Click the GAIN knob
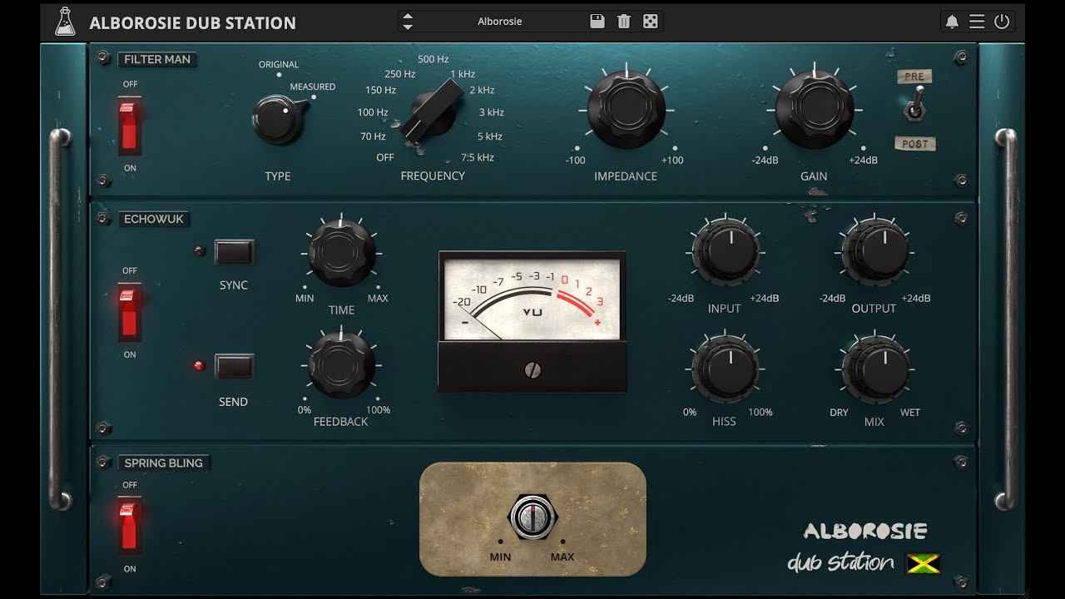1065x599 pixels. [814, 109]
